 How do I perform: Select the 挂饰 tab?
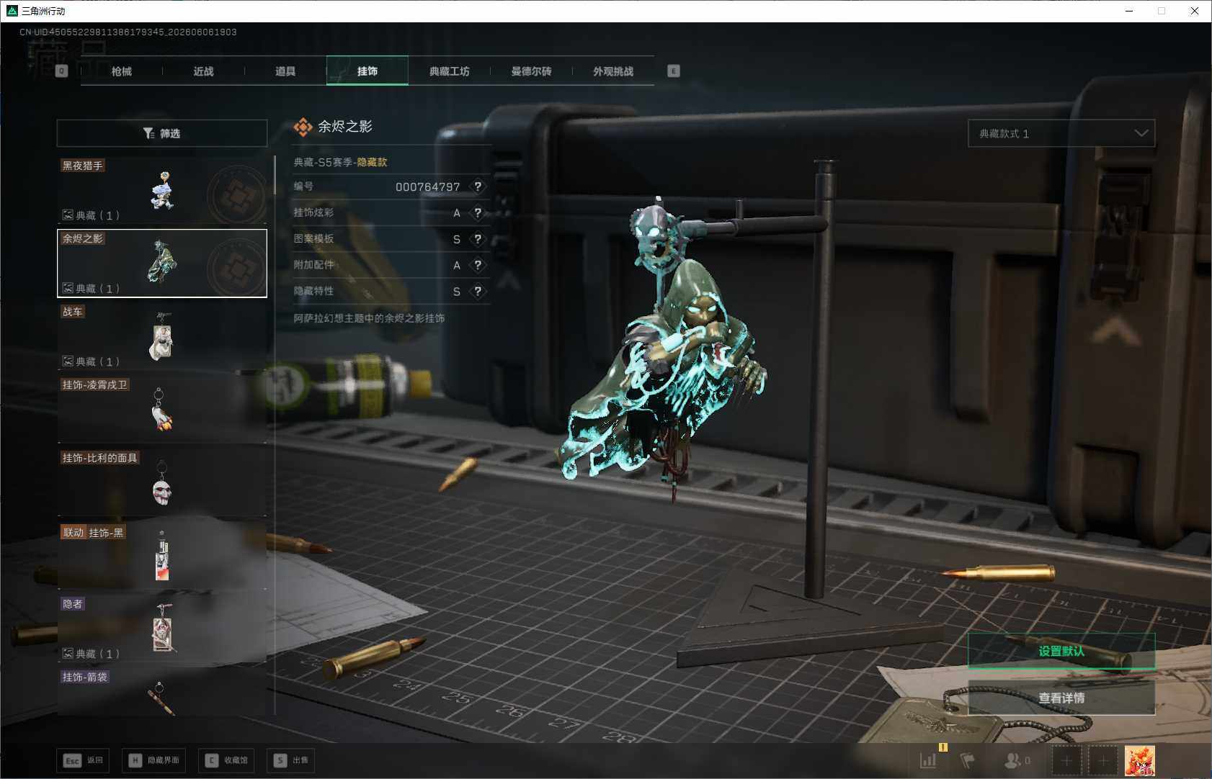point(367,71)
